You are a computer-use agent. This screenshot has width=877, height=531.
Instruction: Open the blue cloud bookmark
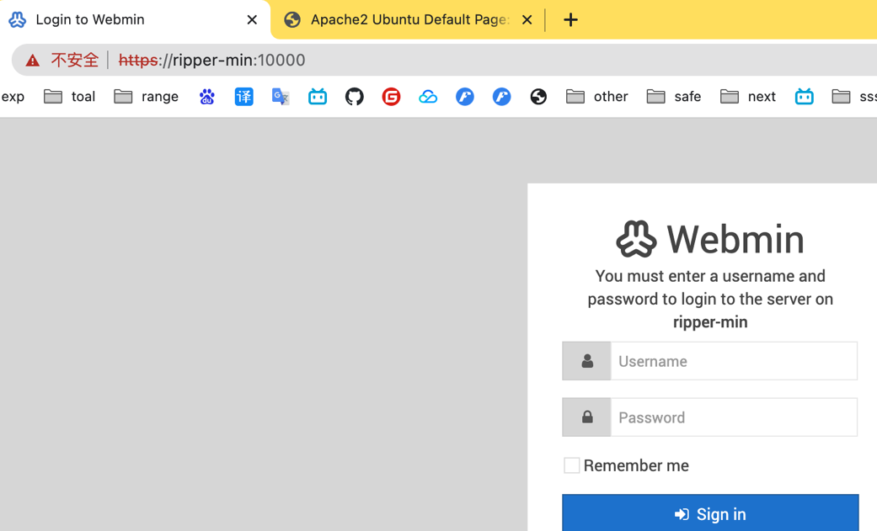coord(428,97)
